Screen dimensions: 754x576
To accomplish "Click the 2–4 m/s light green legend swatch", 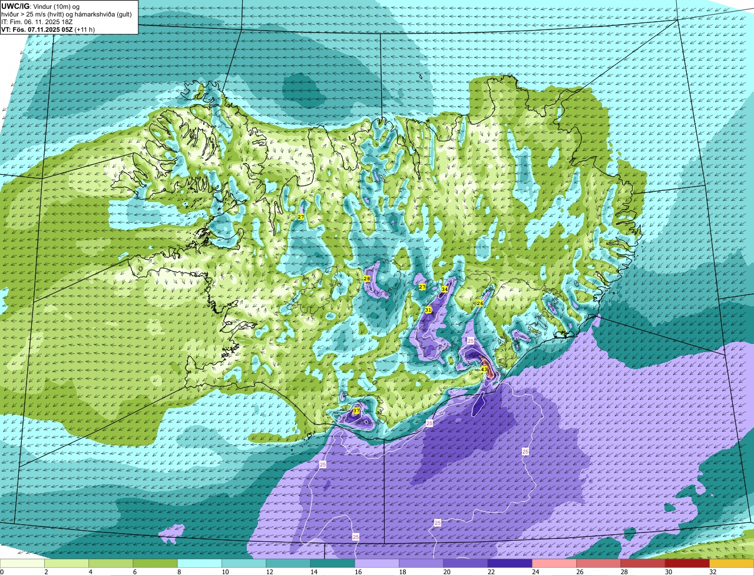I will coord(67,563).
